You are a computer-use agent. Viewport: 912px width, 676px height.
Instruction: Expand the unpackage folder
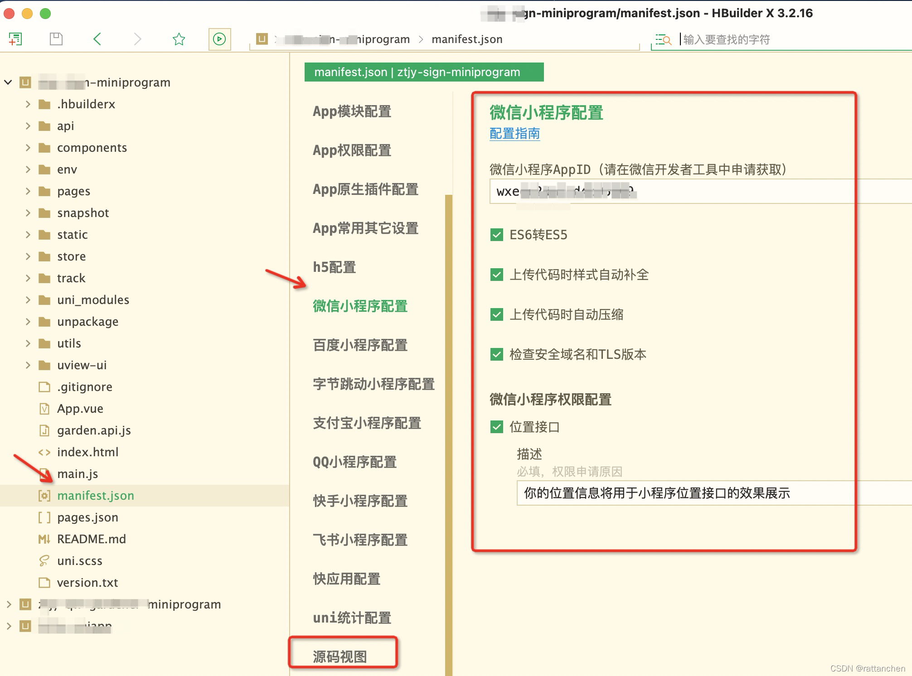click(x=28, y=322)
